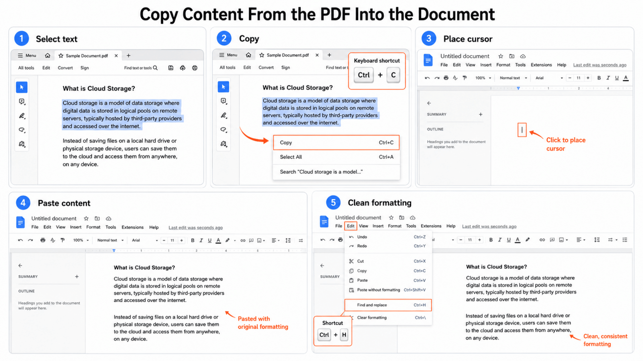
Task: Choose the lasso draw tool in step 1 PDF sidebar
Action: (x=22, y=130)
